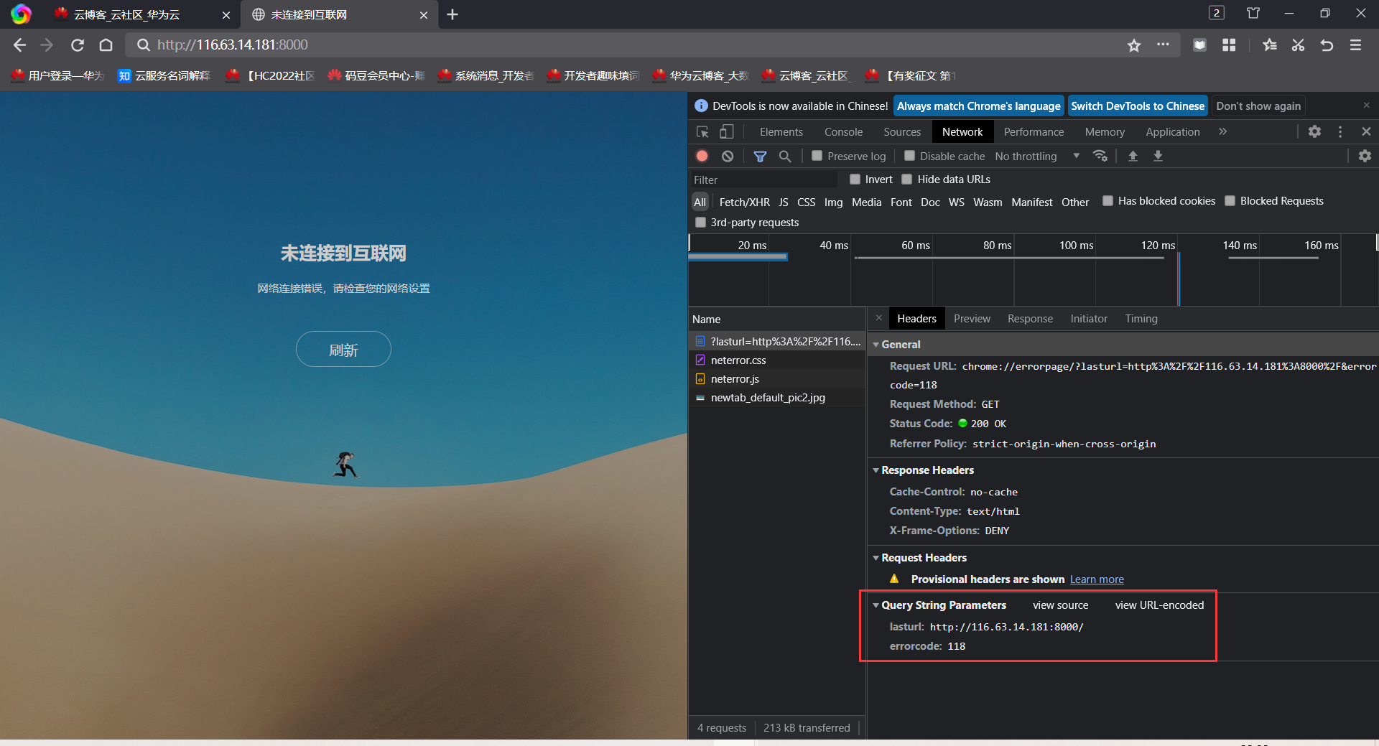This screenshot has width=1379, height=746.
Task: Switch to the 云博客_云社区_华为云 browser tab
Action: pos(142,14)
